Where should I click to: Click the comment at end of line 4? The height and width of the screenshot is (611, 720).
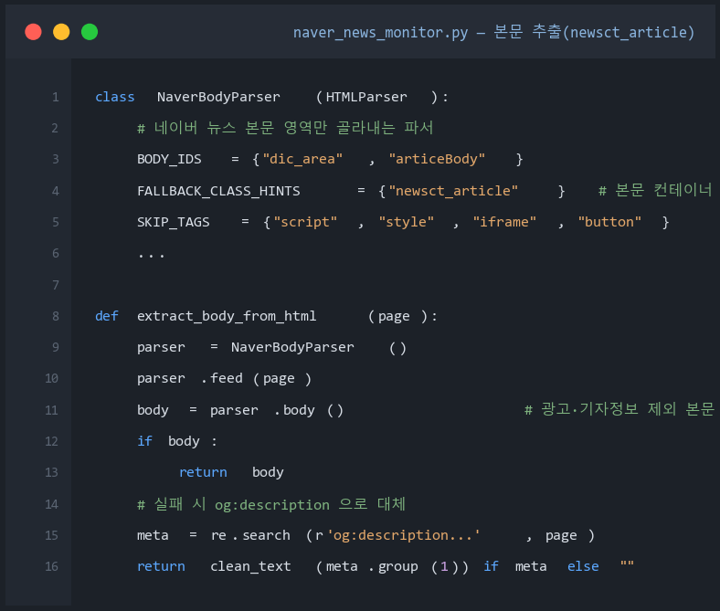point(655,190)
